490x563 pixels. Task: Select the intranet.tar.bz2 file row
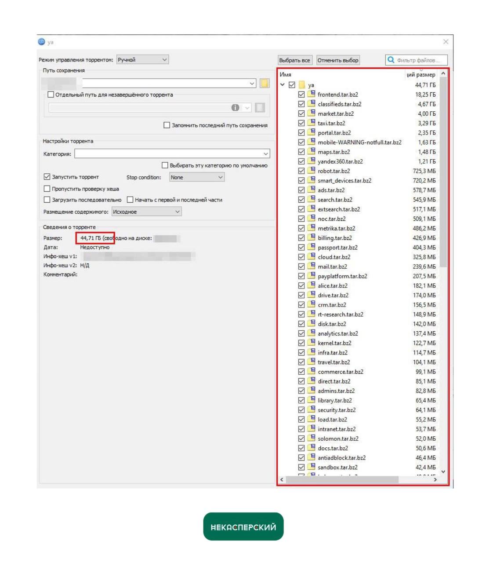click(x=359, y=429)
